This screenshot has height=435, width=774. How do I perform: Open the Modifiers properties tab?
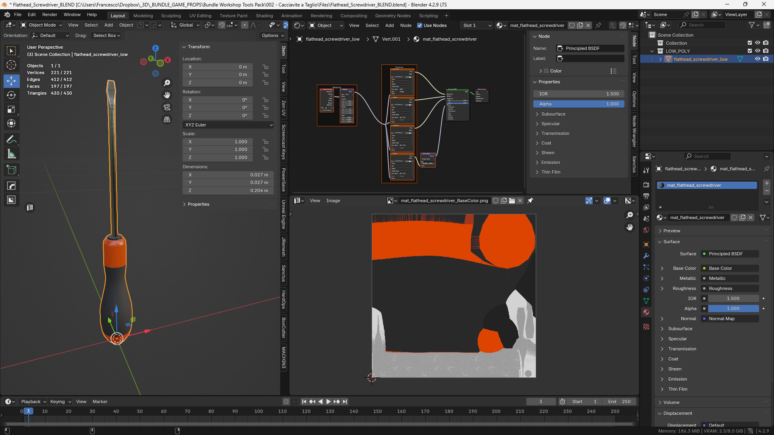[x=646, y=256]
